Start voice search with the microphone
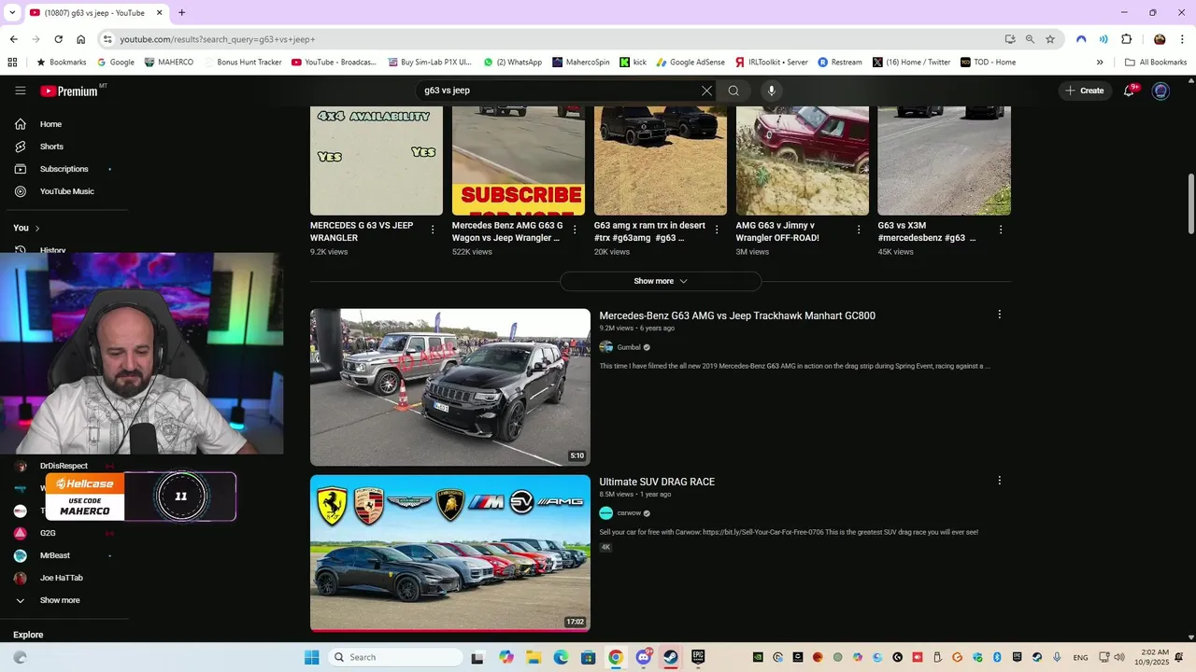Viewport: 1196px width, 672px height. pyautogui.click(x=771, y=91)
